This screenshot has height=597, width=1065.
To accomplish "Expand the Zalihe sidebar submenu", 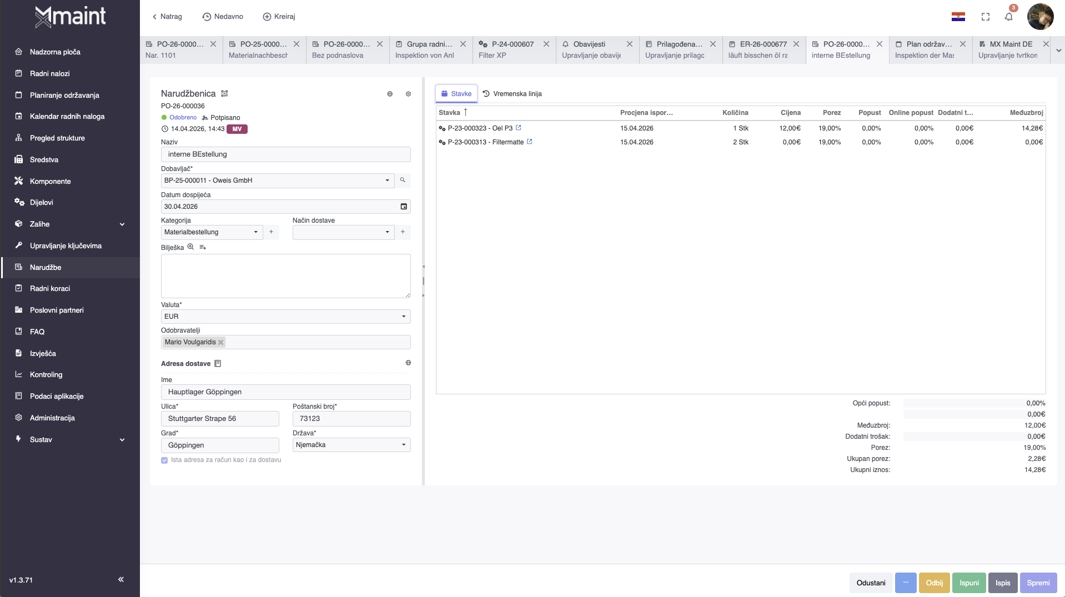I will [x=122, y=224].
